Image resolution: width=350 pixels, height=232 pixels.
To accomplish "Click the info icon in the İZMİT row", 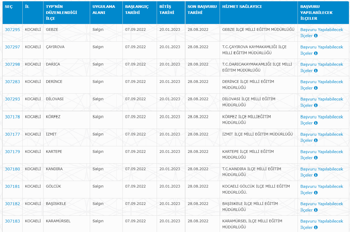I will (x=316, y=140).
